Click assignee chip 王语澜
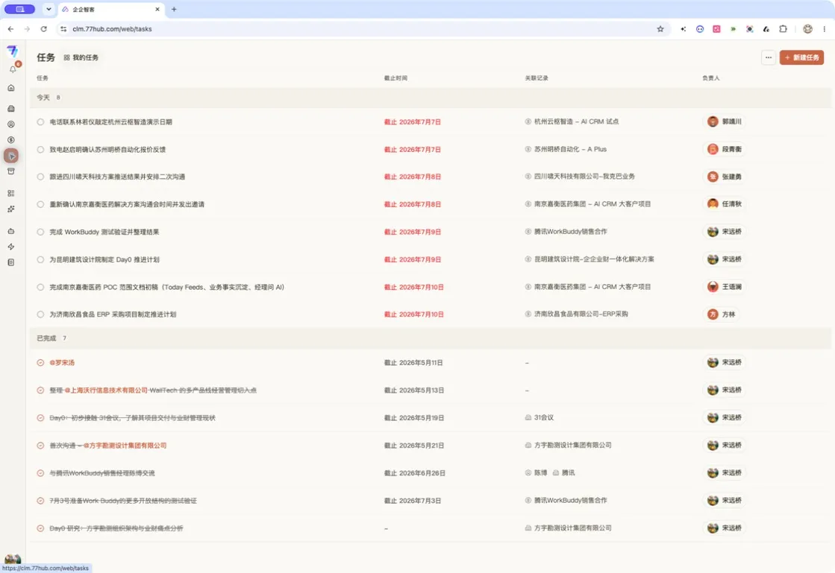This screenshot has height=573, width=835. click(725, 287)
